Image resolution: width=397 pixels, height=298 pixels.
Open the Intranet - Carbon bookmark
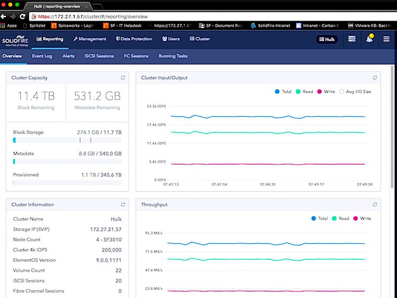(x=318, y=26)
